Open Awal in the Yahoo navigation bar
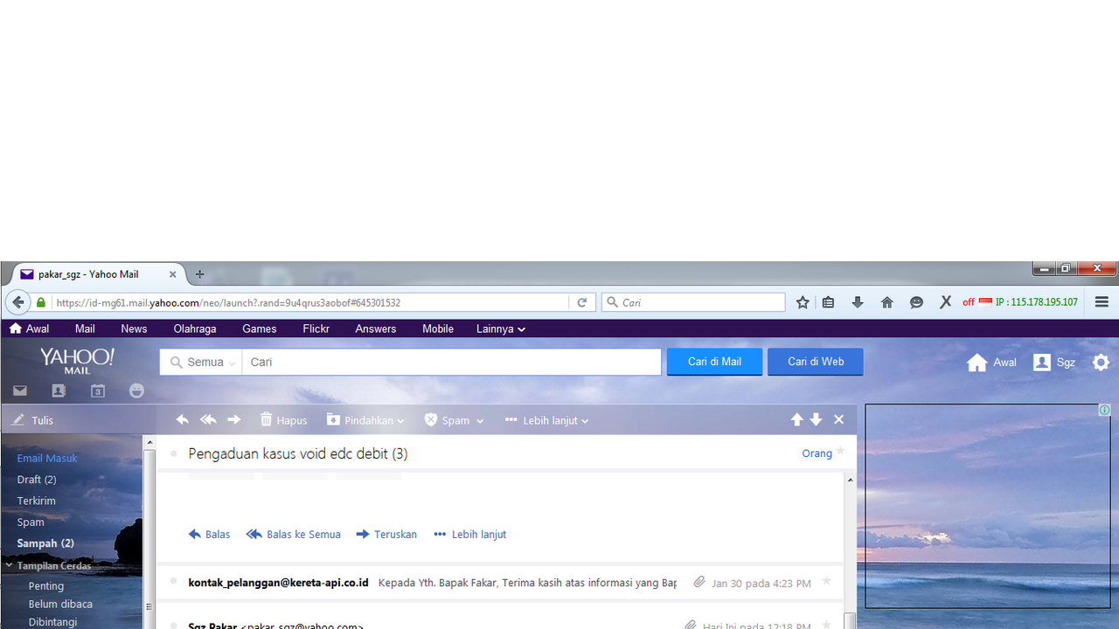Screen dimensions: 1119x629 [29, 329]
